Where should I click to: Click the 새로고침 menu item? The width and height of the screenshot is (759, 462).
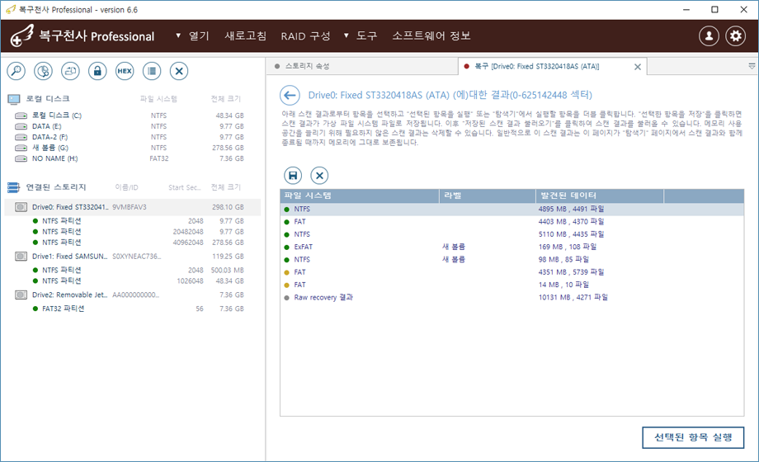coord(245,35)
